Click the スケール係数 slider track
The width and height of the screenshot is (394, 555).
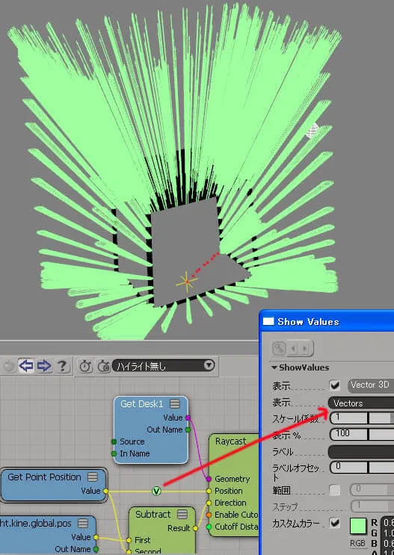pyautogui.click(x=381, y=418)
